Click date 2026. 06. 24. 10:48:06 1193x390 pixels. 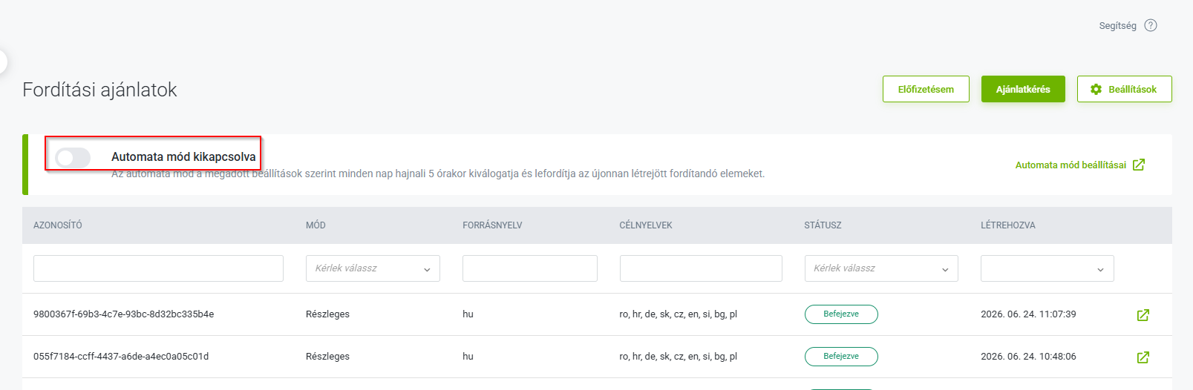tap(1028, 357)
